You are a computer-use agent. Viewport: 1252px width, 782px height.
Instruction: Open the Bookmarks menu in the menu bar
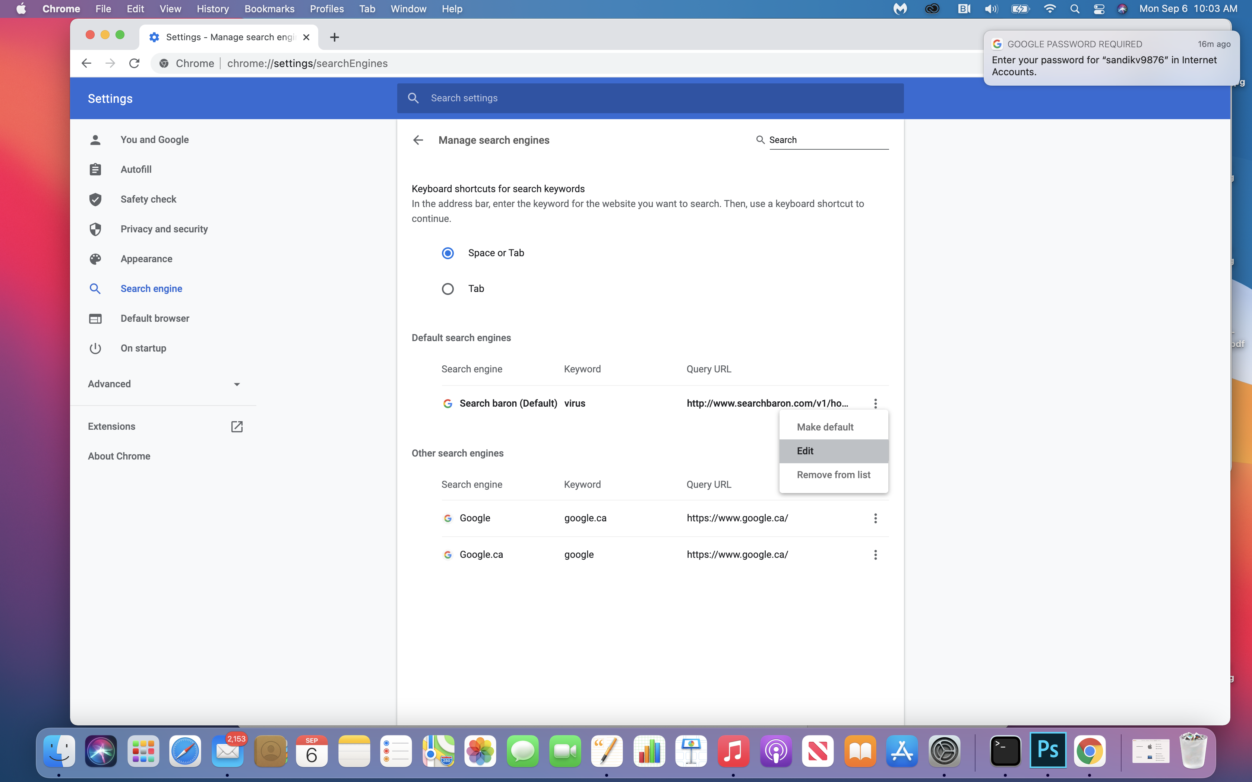coord(269,9)
